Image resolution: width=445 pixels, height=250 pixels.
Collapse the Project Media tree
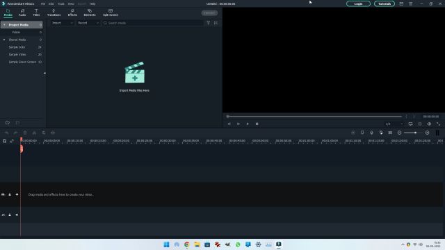(4, 25)
